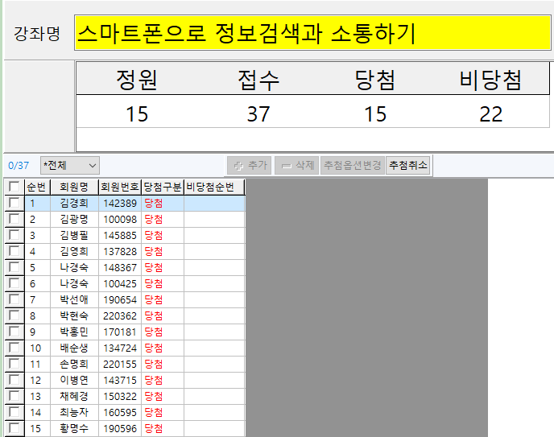Sort by the 순번 column header
554x437 pixels.
(x=38, y=187)
